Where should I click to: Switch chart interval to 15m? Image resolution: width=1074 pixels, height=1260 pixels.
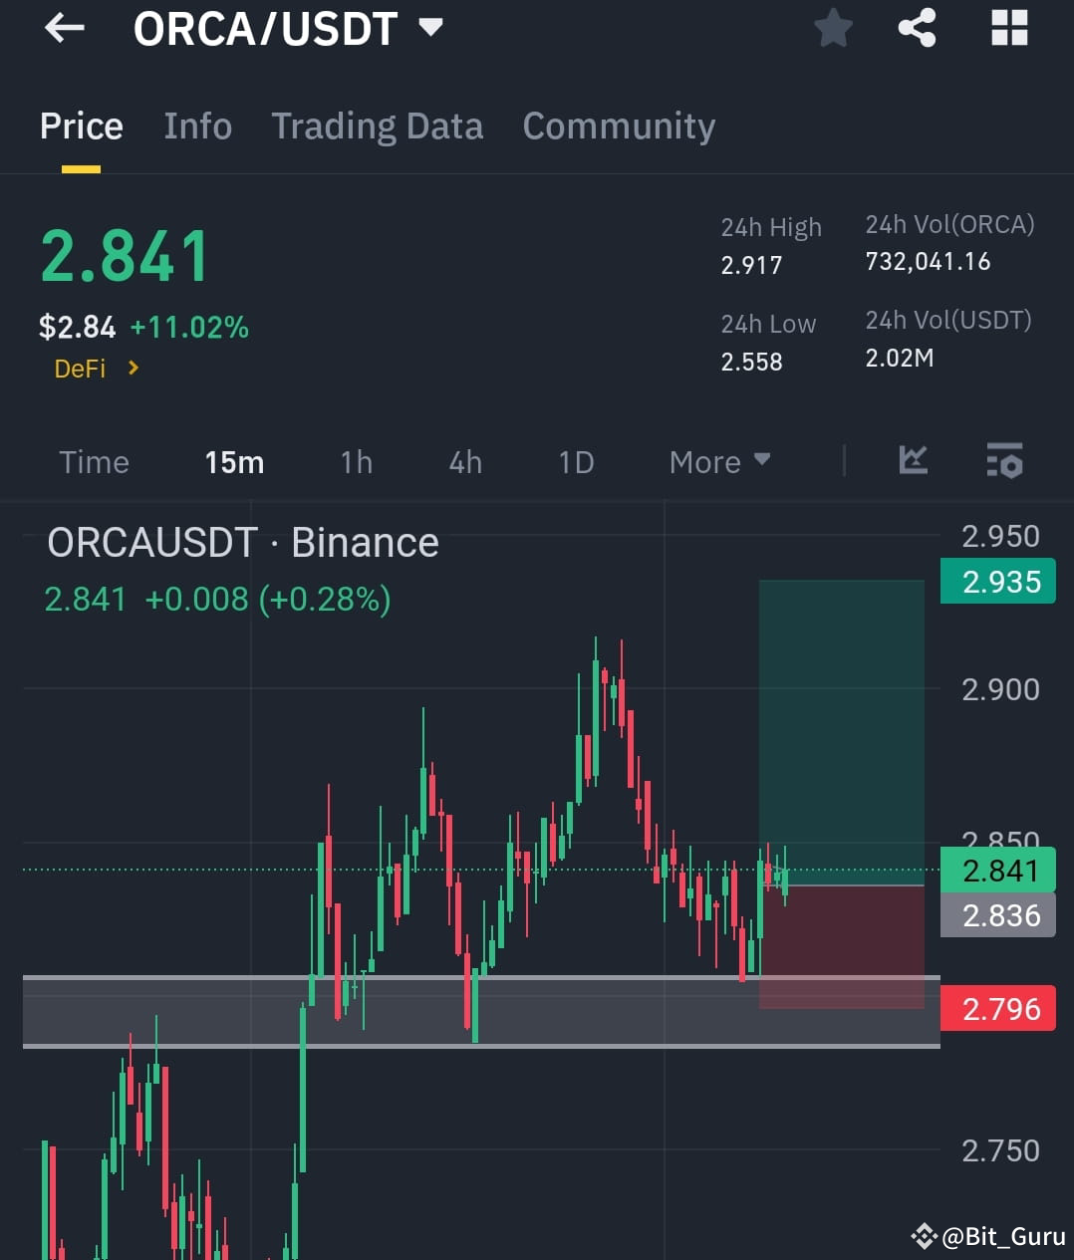(x=233, y=461)
